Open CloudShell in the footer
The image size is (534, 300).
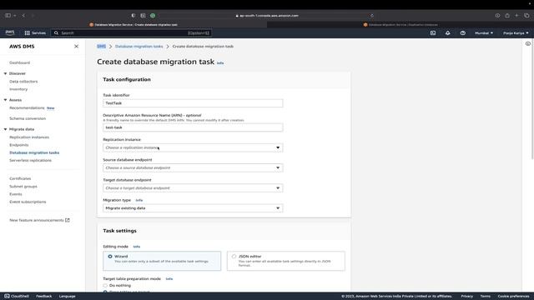tap(17, 297)
